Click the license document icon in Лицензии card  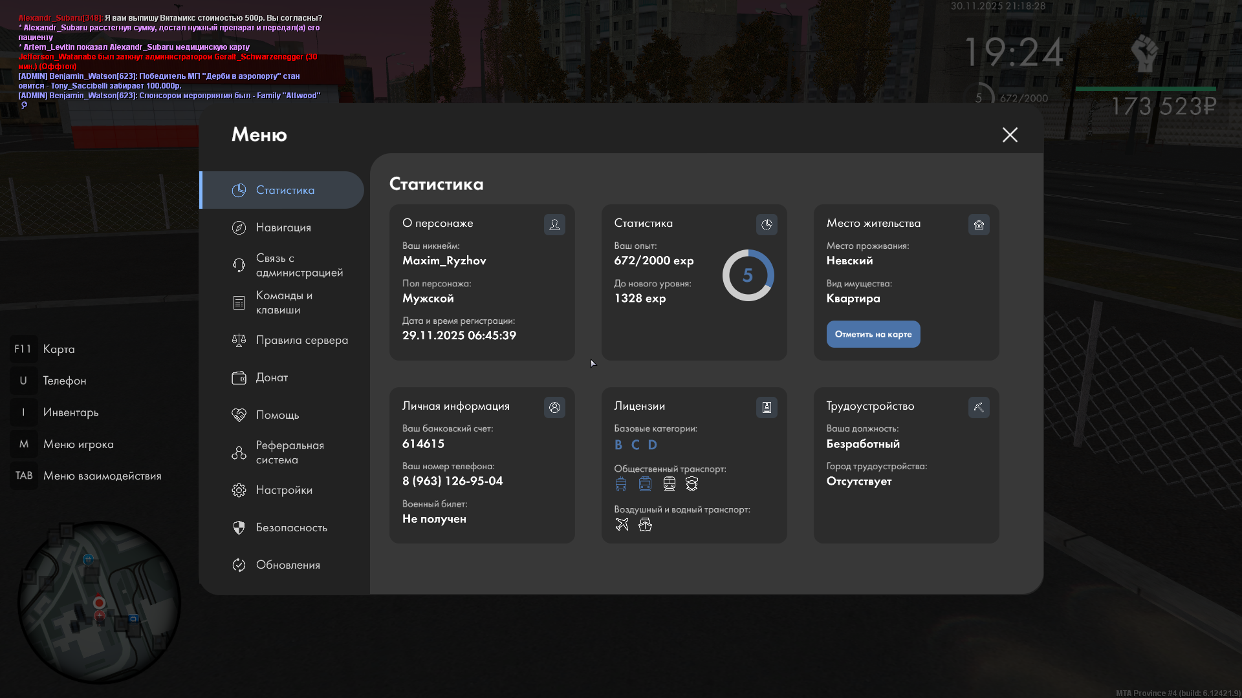pos(767,407)
